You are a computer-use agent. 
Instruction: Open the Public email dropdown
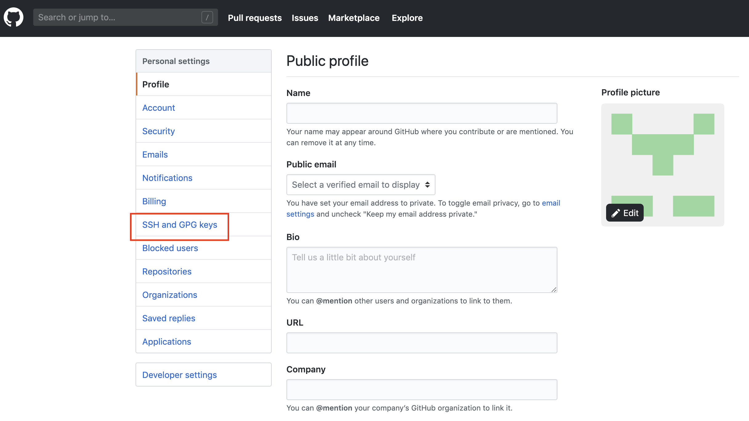(360, 185)
